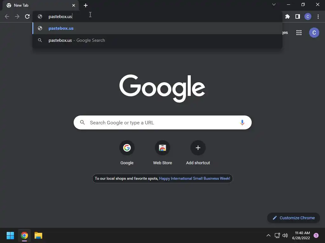Toggle the side panel icon
The width and height of the screenshot is (325, 243).
click(x=298, y=16)
